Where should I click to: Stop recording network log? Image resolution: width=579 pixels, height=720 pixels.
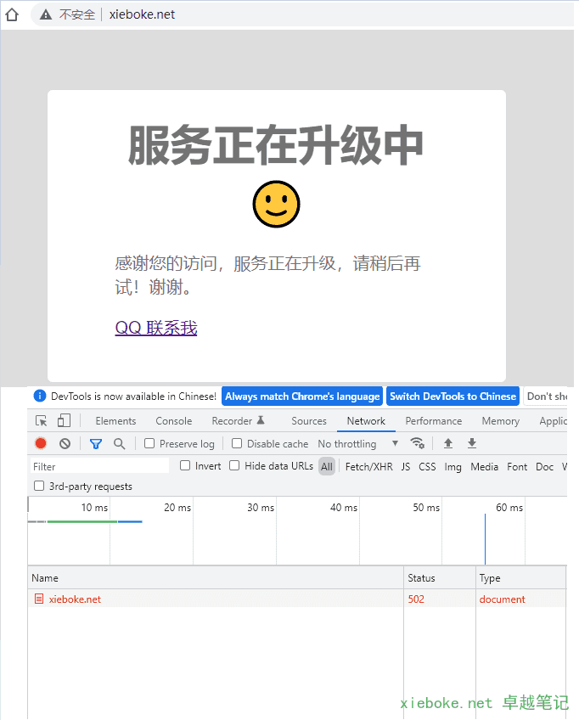pos(41,443)
